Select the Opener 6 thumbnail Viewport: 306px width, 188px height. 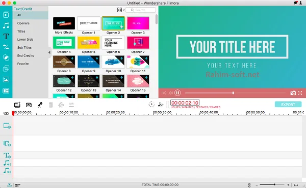(113, 42)
